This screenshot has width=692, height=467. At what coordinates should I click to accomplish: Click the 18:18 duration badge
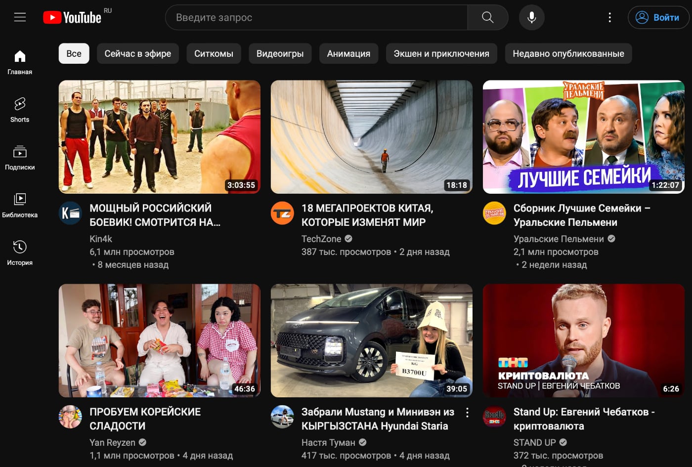pos(457,185)
